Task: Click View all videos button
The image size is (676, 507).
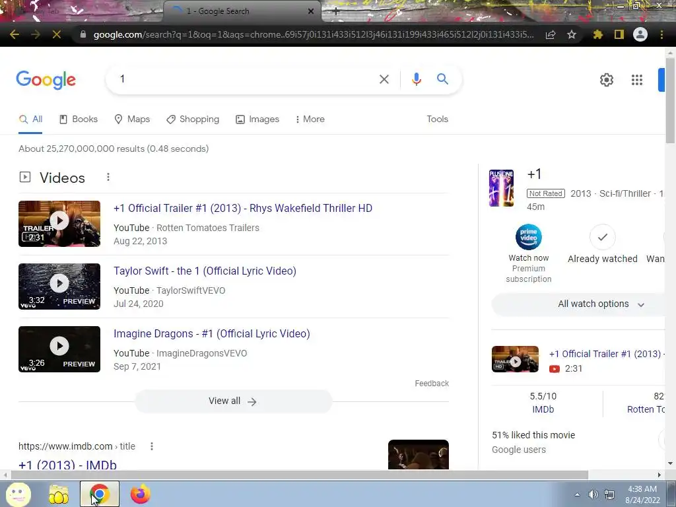Action: pos(233,401)
